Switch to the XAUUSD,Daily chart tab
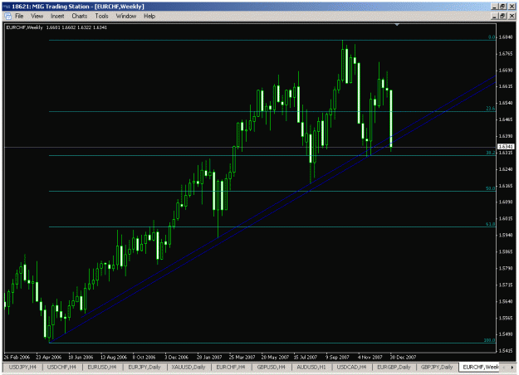Screen dimensions: 519x375 point(189,367)
